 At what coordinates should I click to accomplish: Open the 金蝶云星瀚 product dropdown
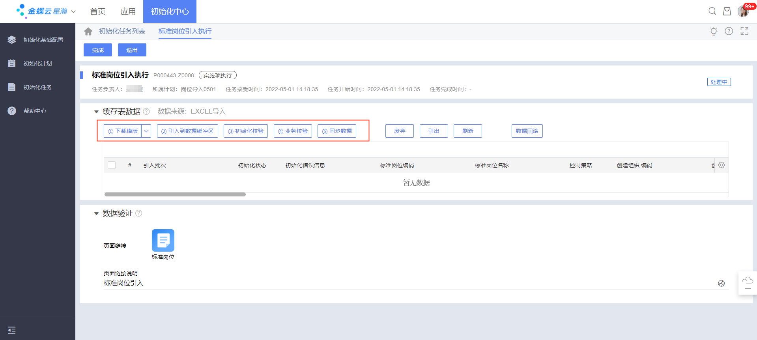tap(73, 11)
